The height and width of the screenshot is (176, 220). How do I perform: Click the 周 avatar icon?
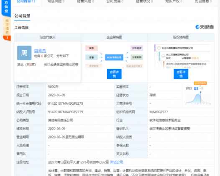tap(24, 53)
